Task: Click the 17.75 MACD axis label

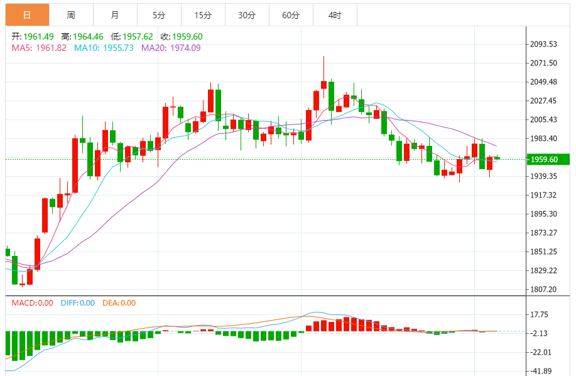Action: (539, 314)
